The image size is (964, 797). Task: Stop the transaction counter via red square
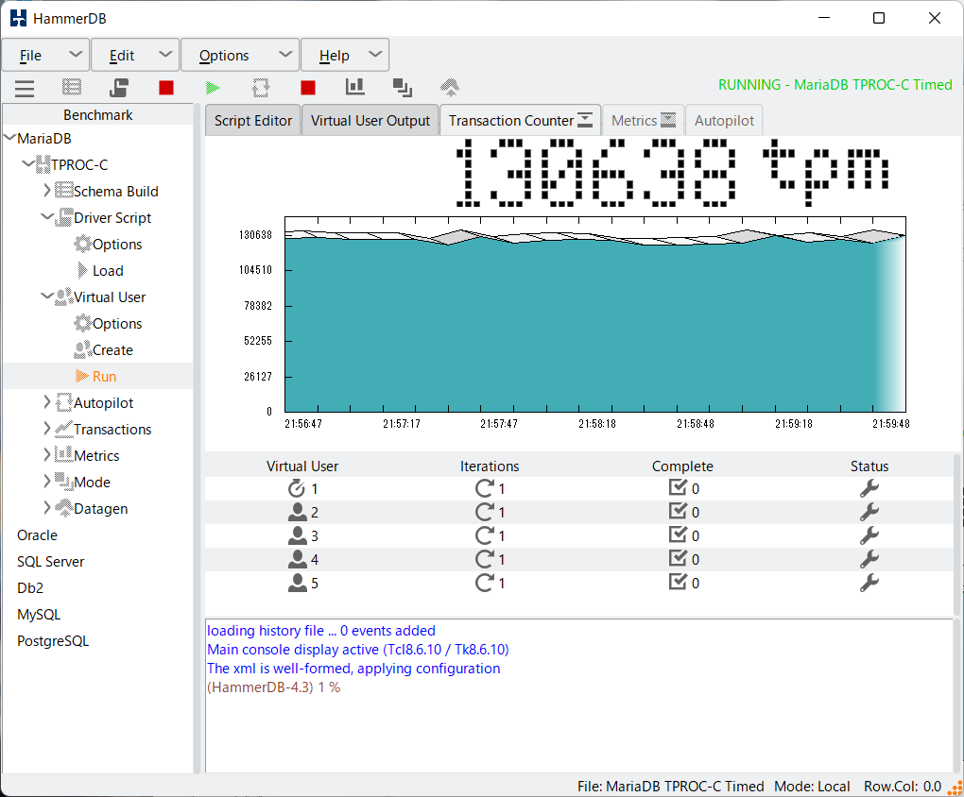pos(308,88)
